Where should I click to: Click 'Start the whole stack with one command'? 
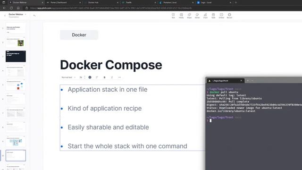point(127,146)
